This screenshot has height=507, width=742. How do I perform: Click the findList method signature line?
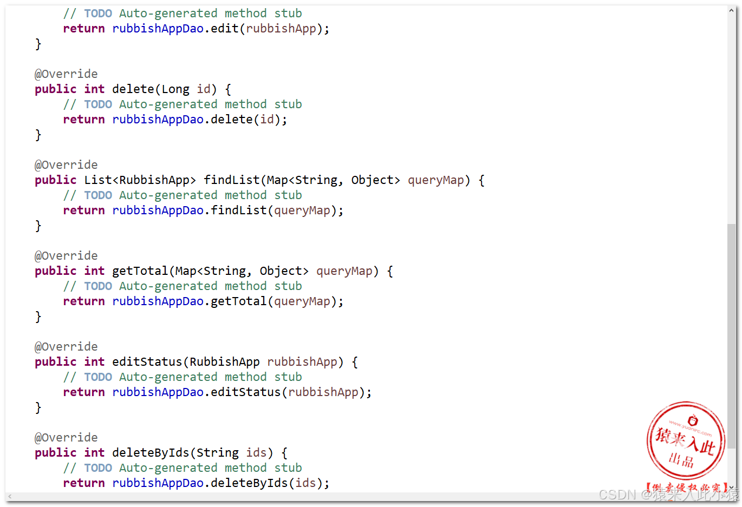tap(260, 180)
